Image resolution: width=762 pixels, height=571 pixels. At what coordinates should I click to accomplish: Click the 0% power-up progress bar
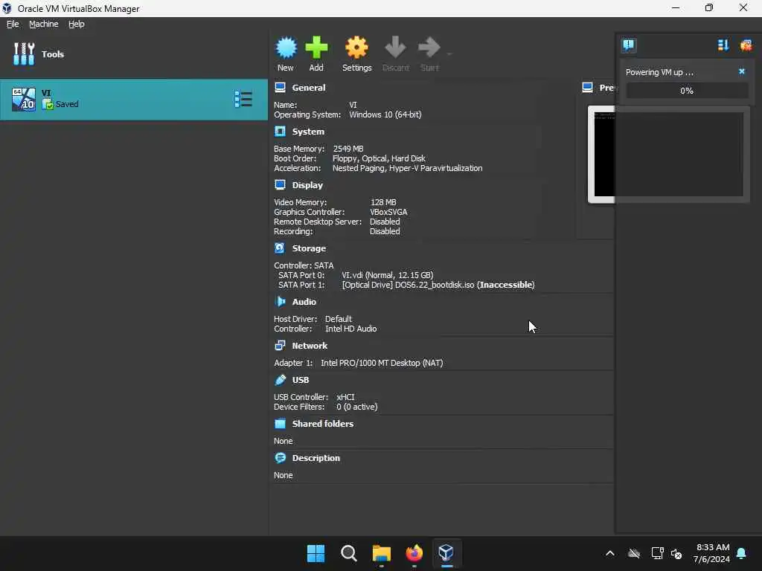click(x=687, y=90)
